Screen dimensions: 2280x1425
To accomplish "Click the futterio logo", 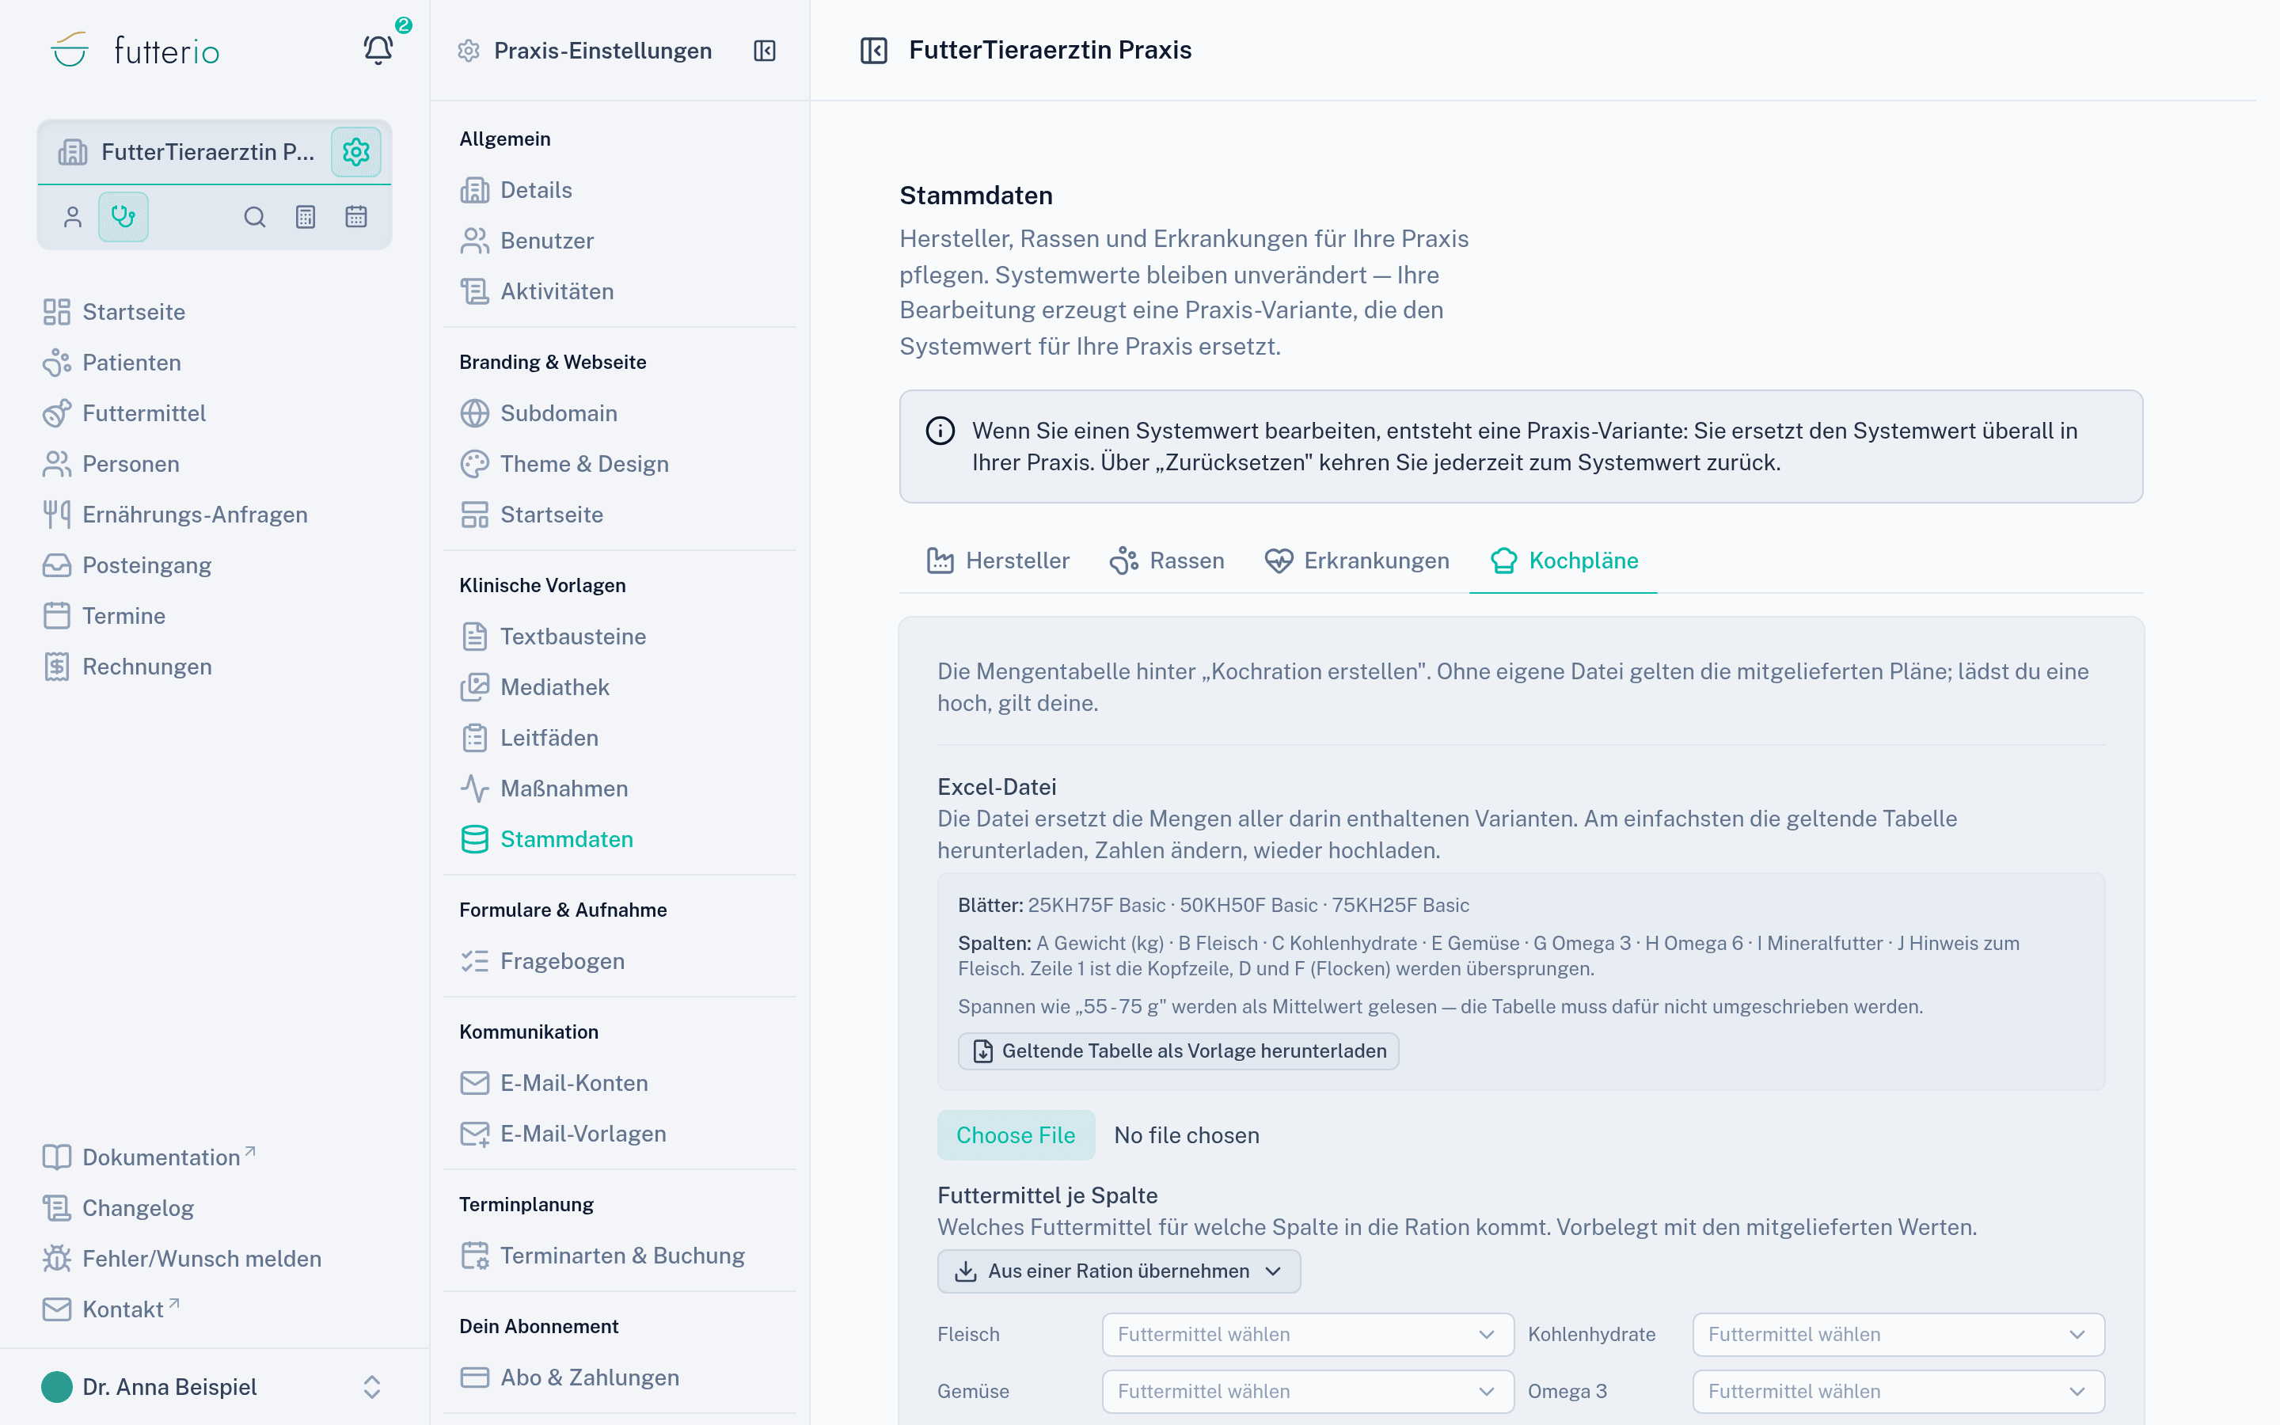I will point(135,50).
